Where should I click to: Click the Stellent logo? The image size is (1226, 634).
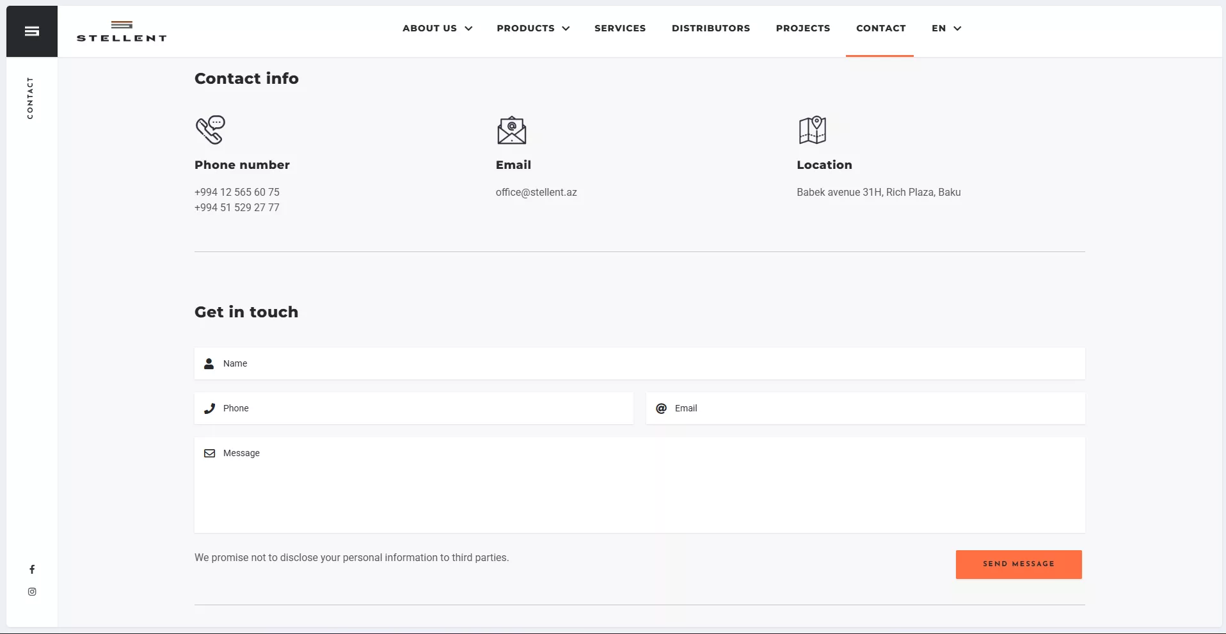(122, 32)
